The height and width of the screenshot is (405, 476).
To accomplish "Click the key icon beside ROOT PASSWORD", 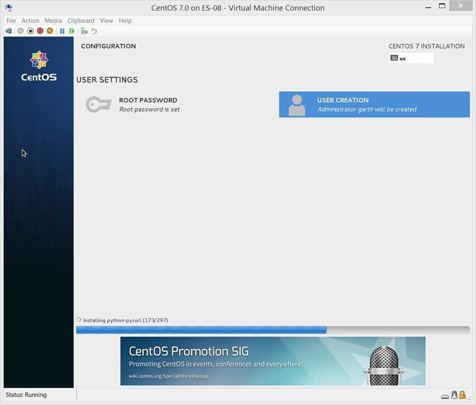I will 98,104.
